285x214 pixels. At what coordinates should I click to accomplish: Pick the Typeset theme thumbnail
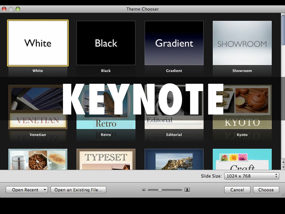(106, 159)
